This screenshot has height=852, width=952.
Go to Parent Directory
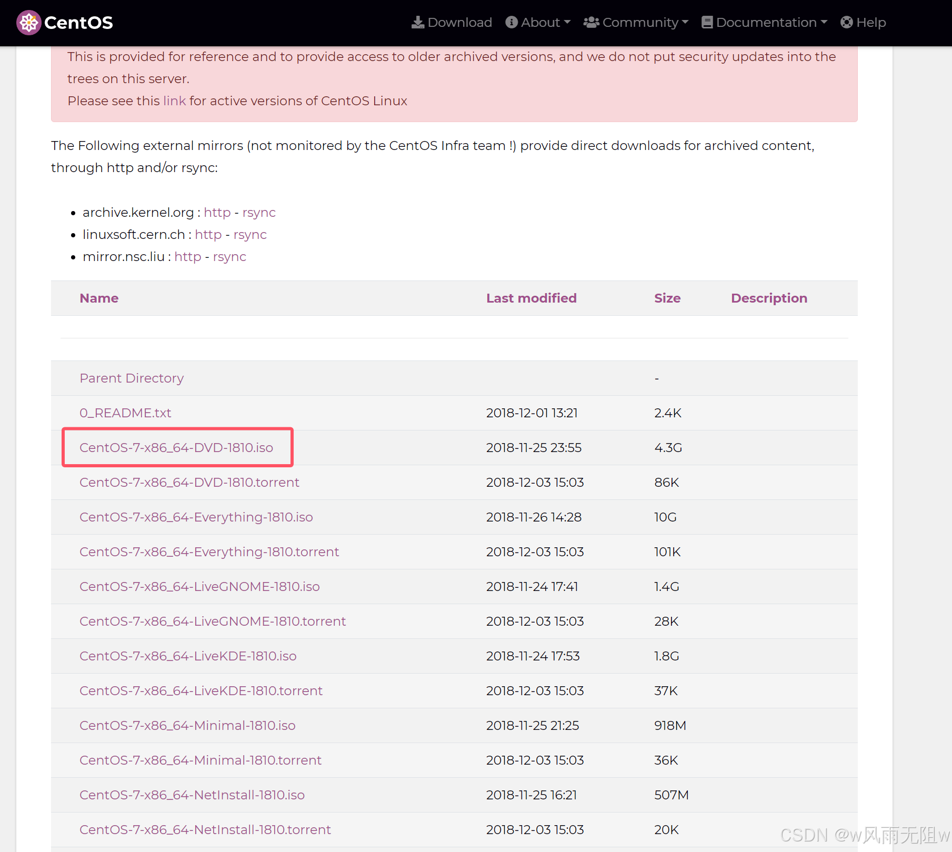coord(132,378)
